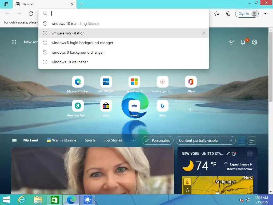
Task: Open the notifications bell
Action: [243, 42]
